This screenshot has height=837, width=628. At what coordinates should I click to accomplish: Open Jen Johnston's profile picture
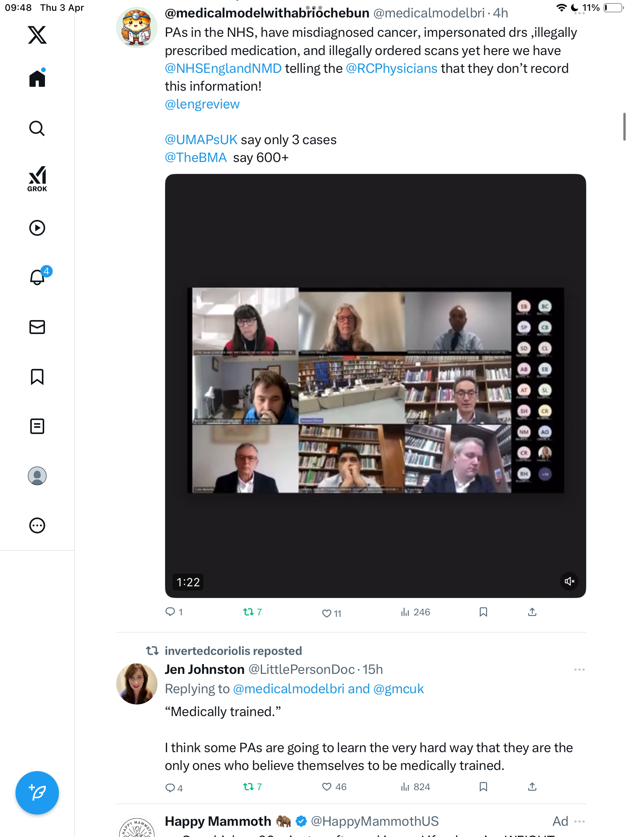point(137,684)
